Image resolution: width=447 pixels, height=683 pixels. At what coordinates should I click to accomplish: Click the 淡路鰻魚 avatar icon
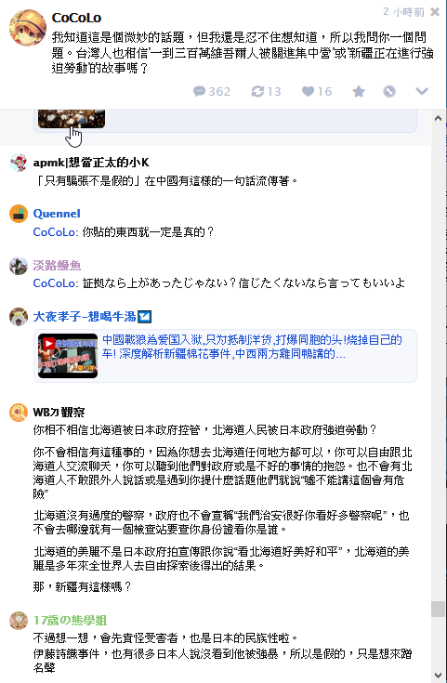click(x=19, y=265)
